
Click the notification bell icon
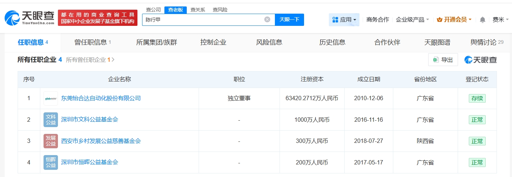click(482, 20)
